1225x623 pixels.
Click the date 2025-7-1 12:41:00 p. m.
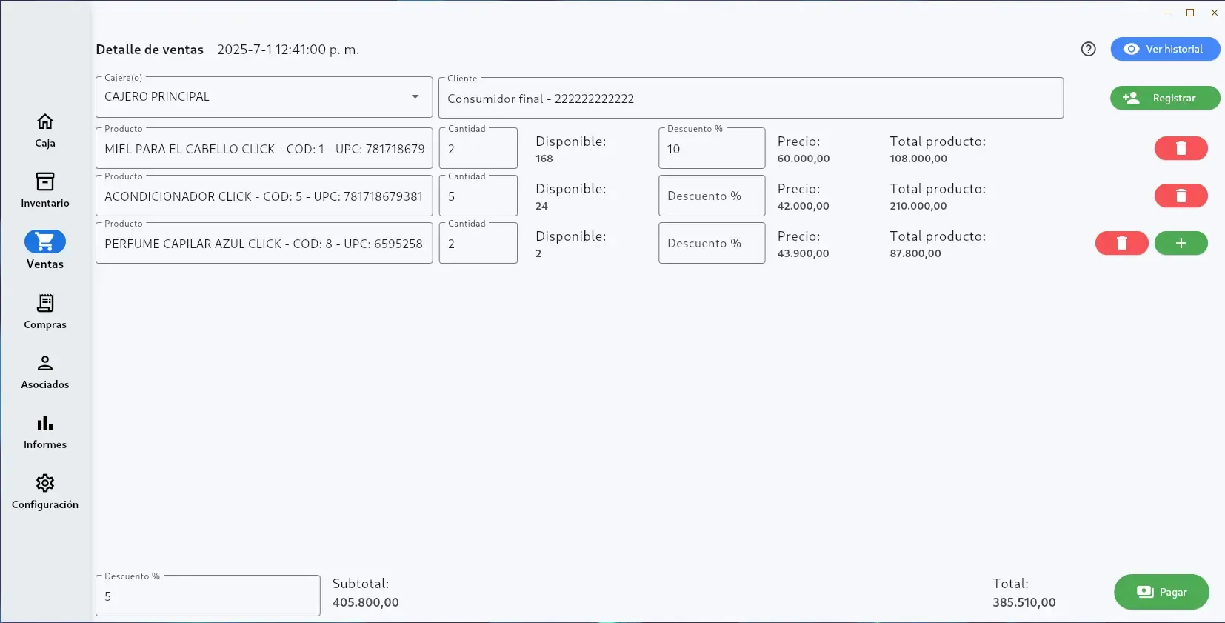(x=288, y=50)
